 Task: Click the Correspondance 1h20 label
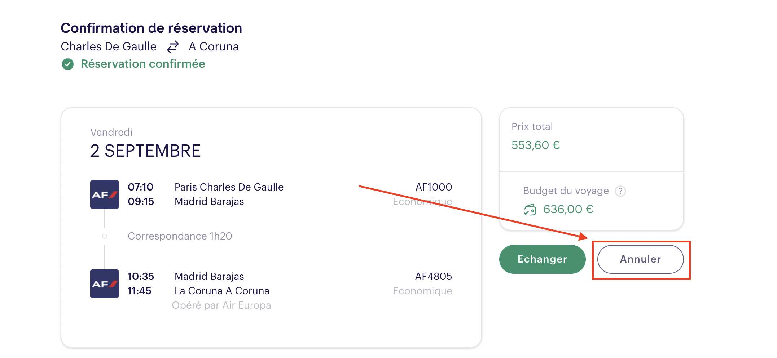(x=180, y=236)
